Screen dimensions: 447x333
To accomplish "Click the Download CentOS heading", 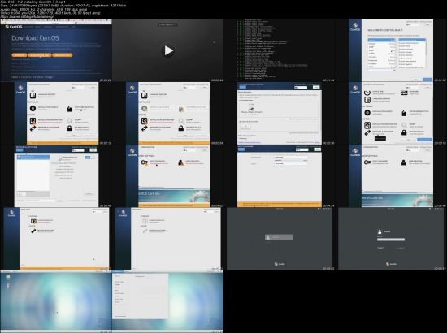I will click(x=35, y=38).
